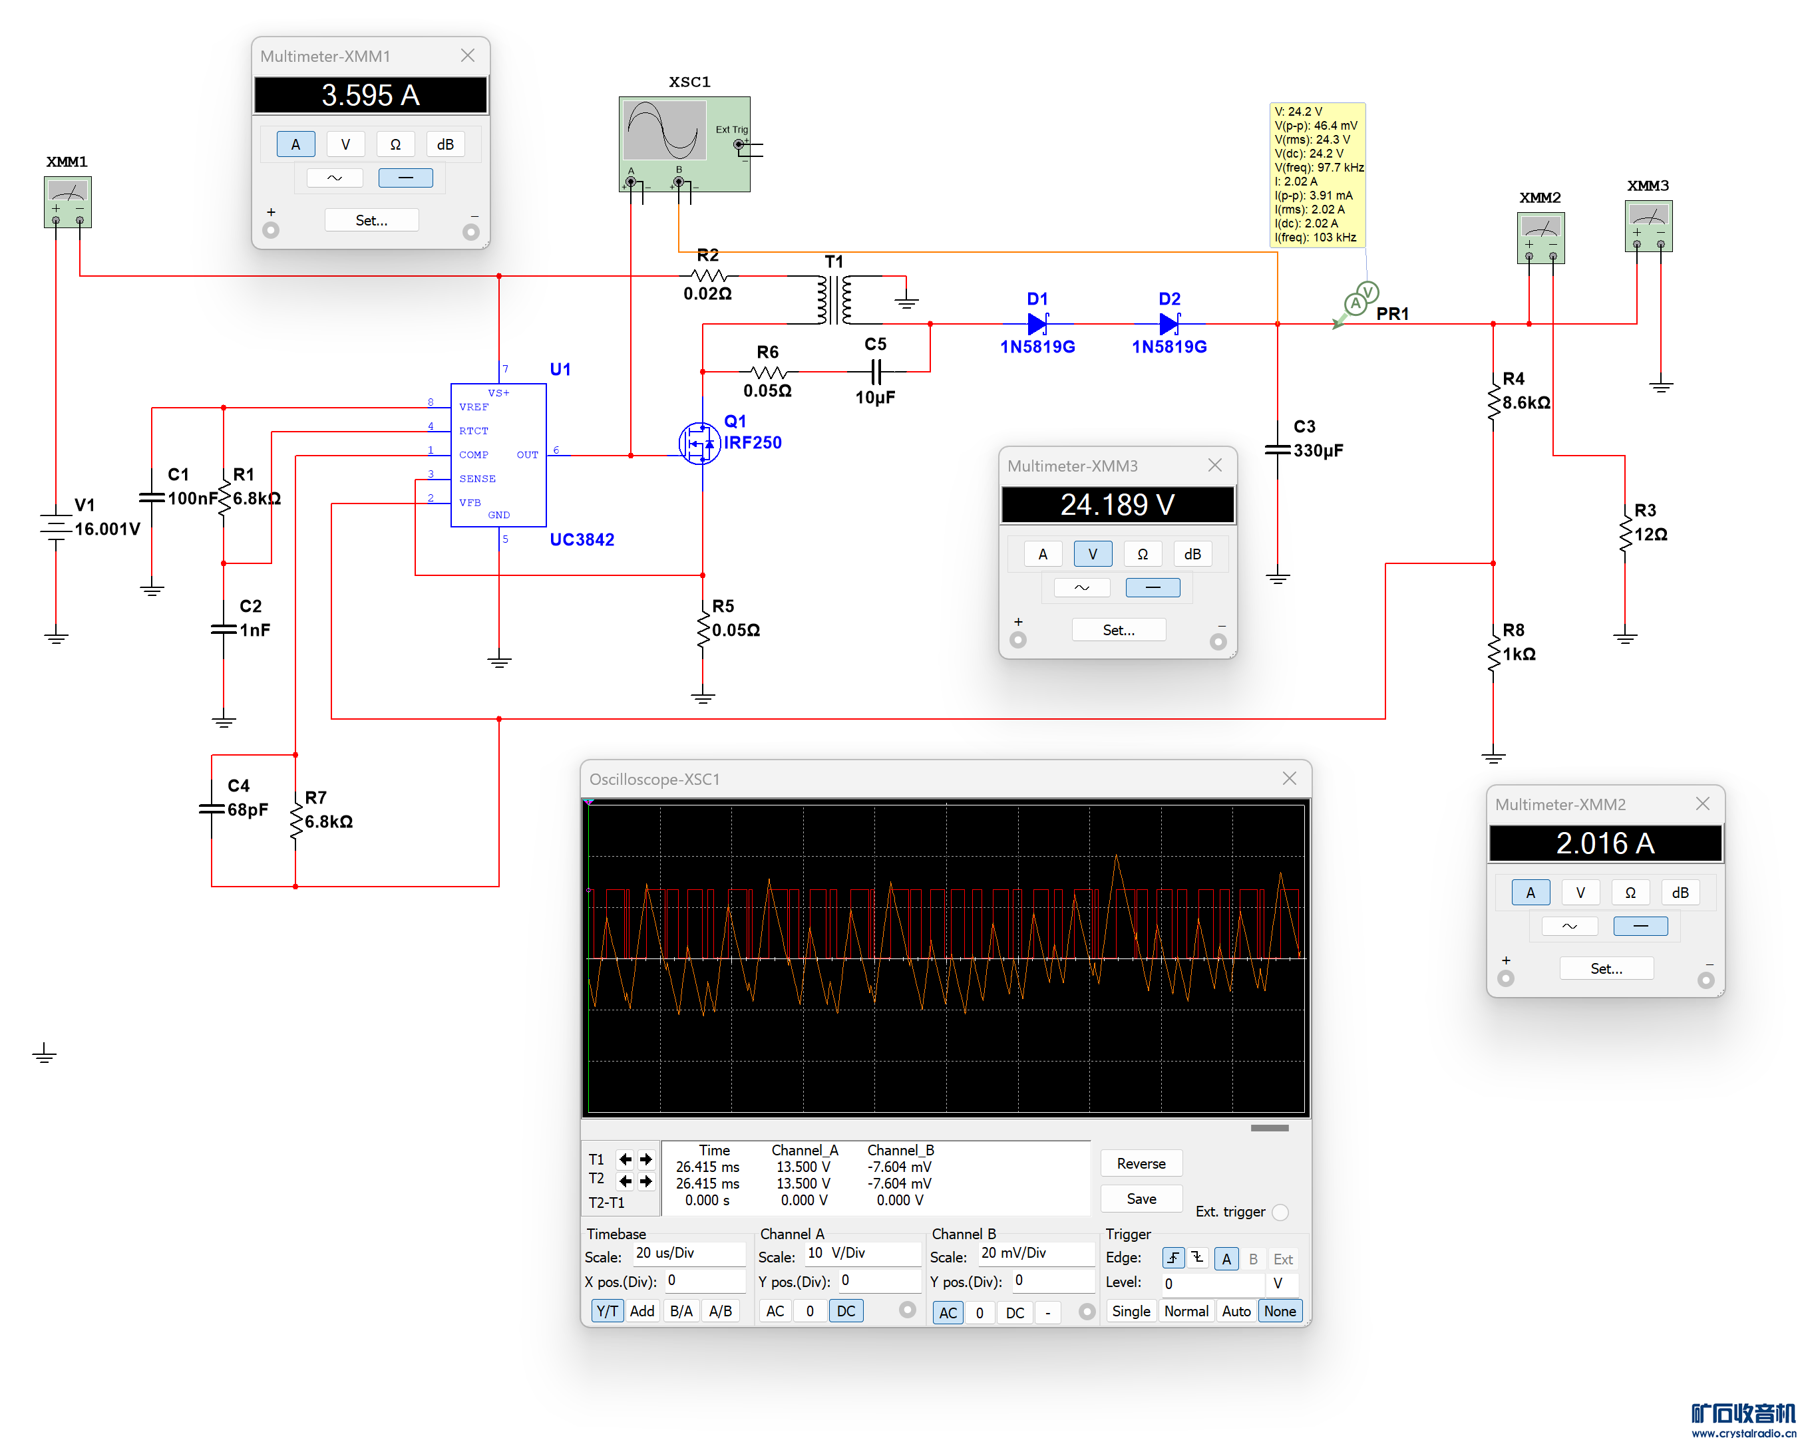Click the oscilloscope horizontal scrollbar thumb
The height and width of the screenshot is (1442, 1802).
[1269, 1128]
